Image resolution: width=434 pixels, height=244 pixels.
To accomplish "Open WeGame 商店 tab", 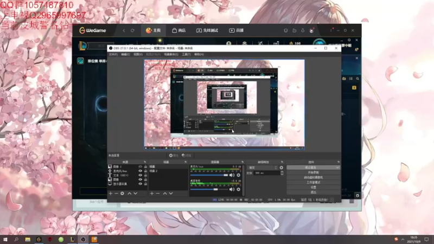I will click(178, 30).
